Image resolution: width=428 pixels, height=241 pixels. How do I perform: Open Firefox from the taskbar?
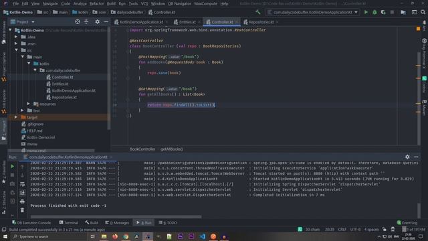pos(115,236)
